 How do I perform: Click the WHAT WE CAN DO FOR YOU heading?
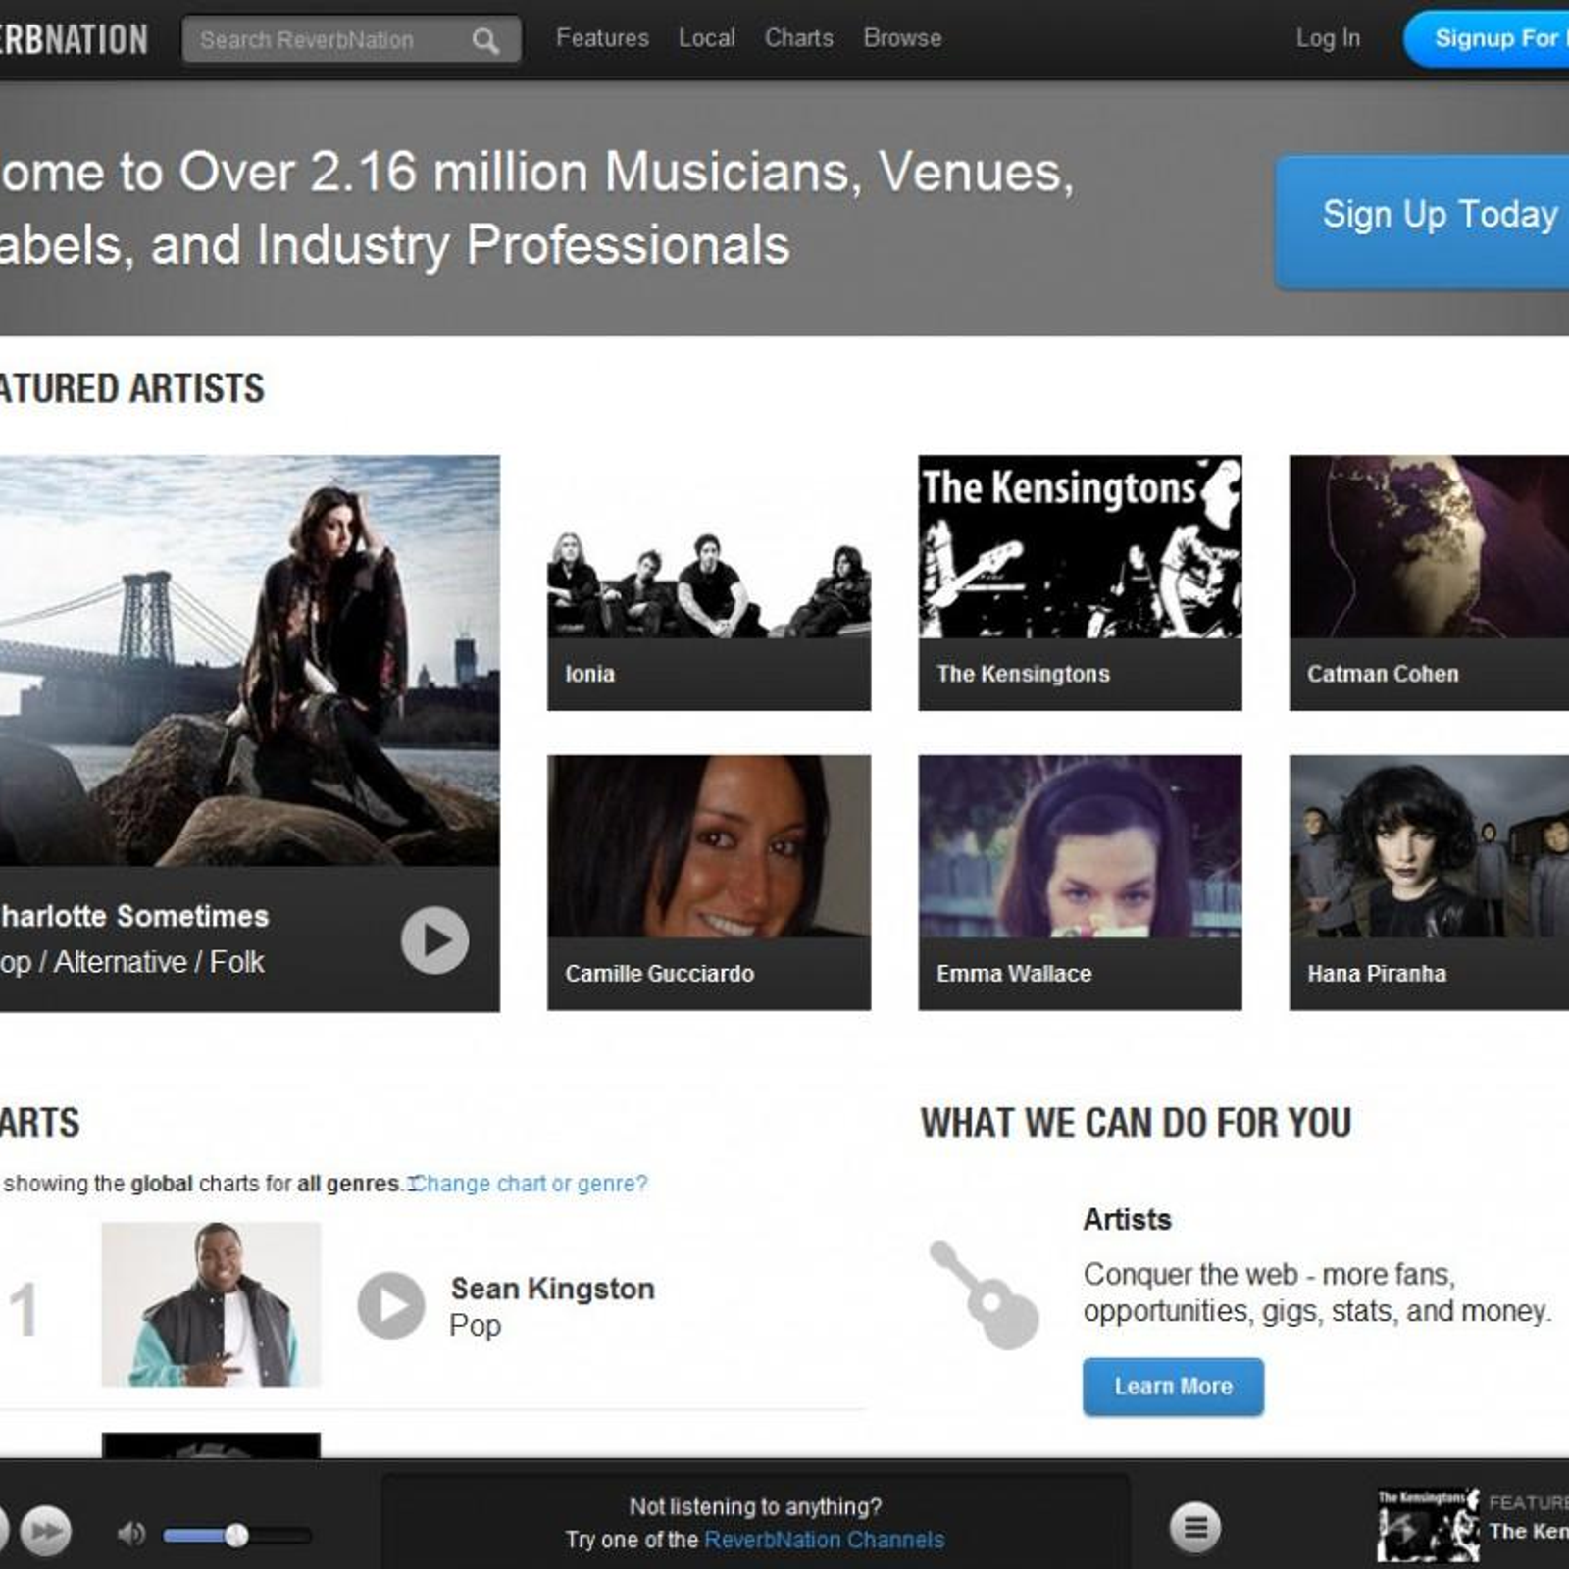pos(1136,1123)
